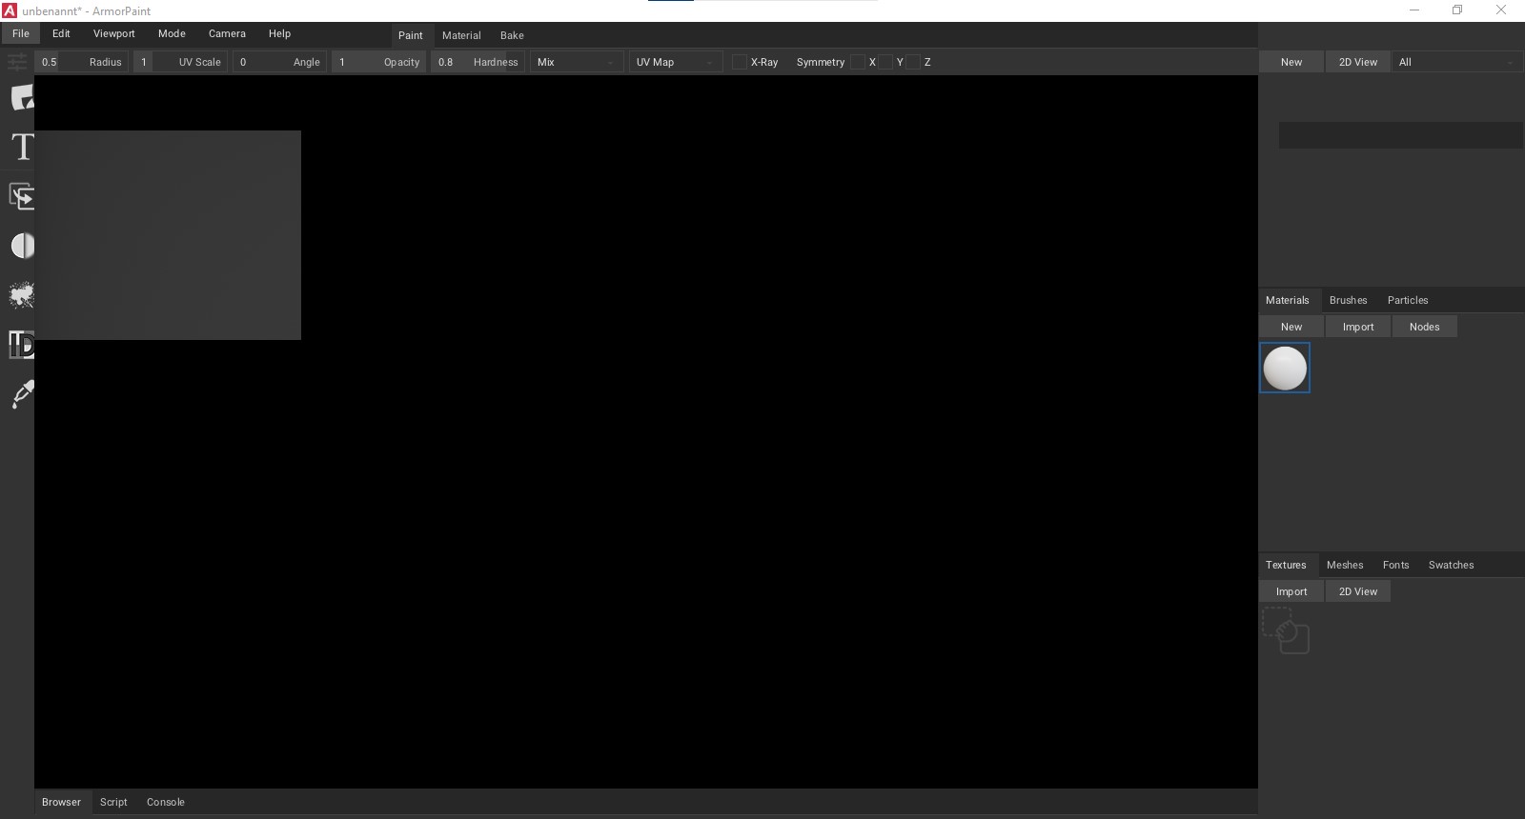Screen dimensions: 1525x819
Task: Open 2D View in layers panel
Action: click(x=1358, y=62)
